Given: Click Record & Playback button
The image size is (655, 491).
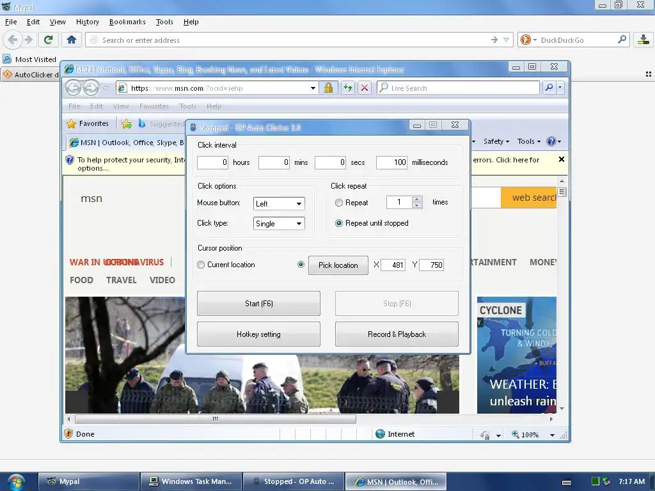Looking at the screenshot, I should pos(397,334).
